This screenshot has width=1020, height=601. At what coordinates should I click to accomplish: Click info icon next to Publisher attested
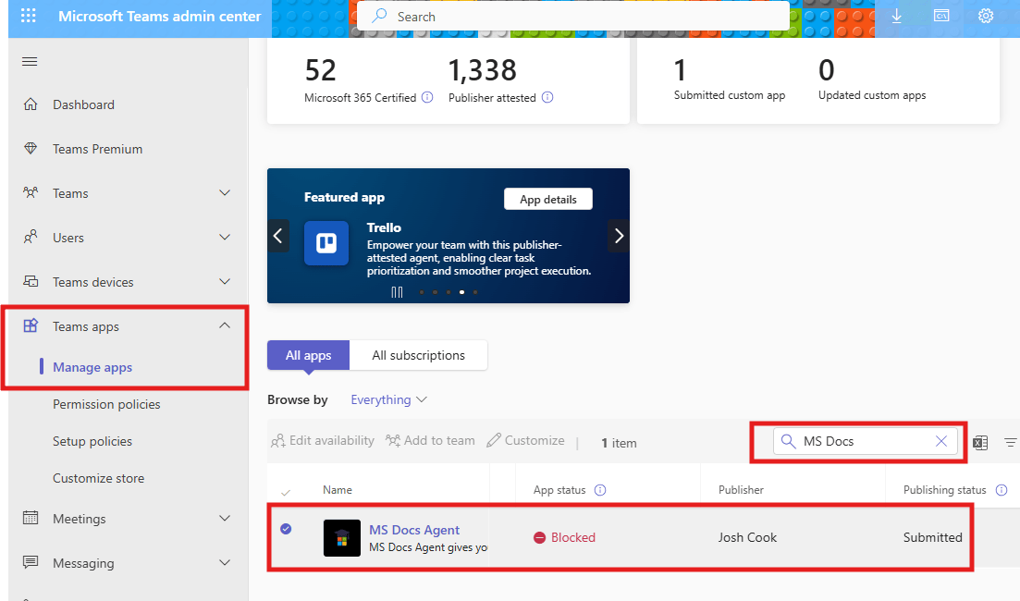point(547,97)
